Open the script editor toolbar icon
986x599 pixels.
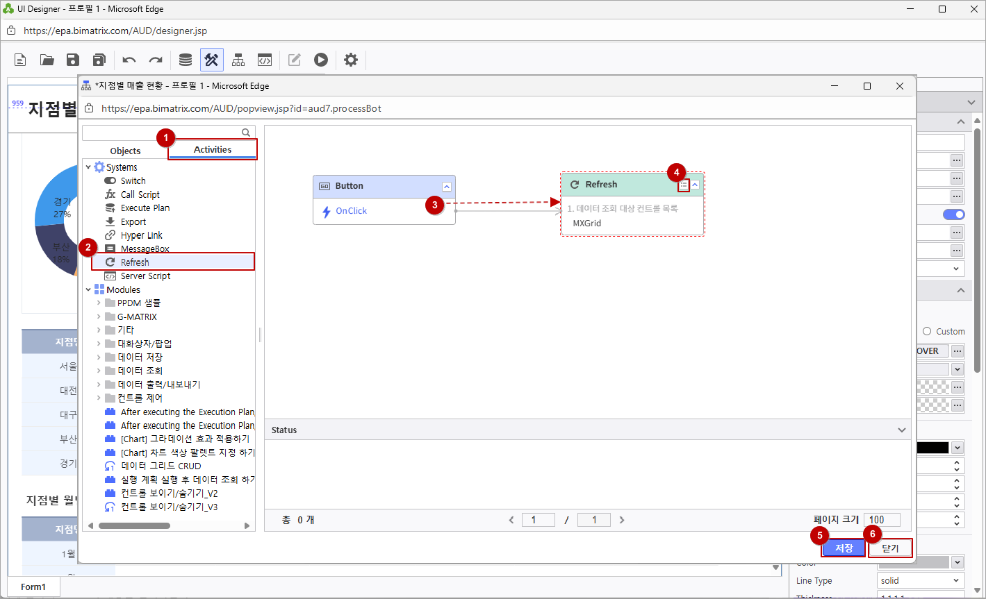tap(264, 60)
